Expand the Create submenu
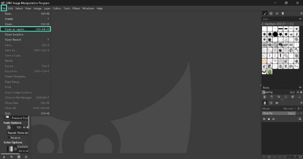 pos(25,19)
